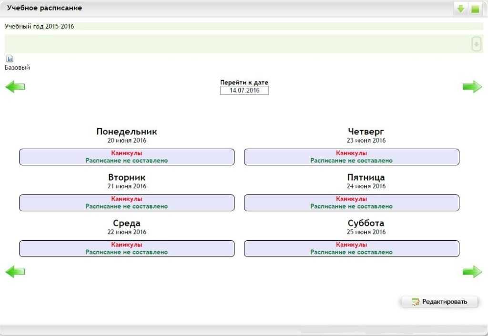Screen dimensions: 488x336
Task: Click the date field showing 14.07.2016
Action: (244, 91)
